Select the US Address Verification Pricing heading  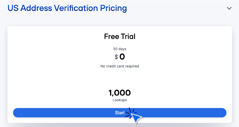[x=67, y=8]
